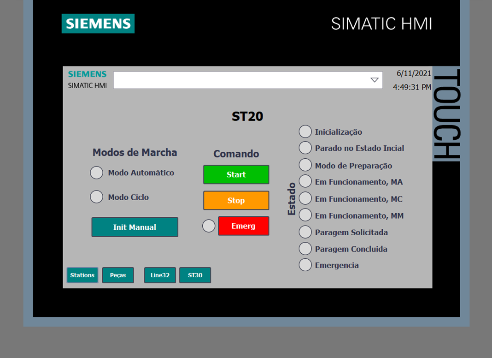
Task: Click the Em Funcionamento, MA label text
Action: (x=359, y=182)
